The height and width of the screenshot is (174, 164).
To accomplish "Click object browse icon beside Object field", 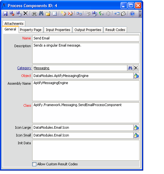I will (136, 76).
